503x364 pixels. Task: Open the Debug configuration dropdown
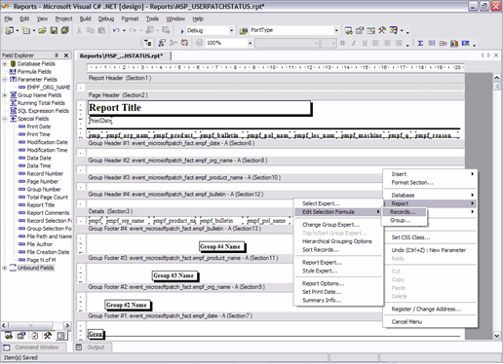pyautogui.click(x=231, y=31)
